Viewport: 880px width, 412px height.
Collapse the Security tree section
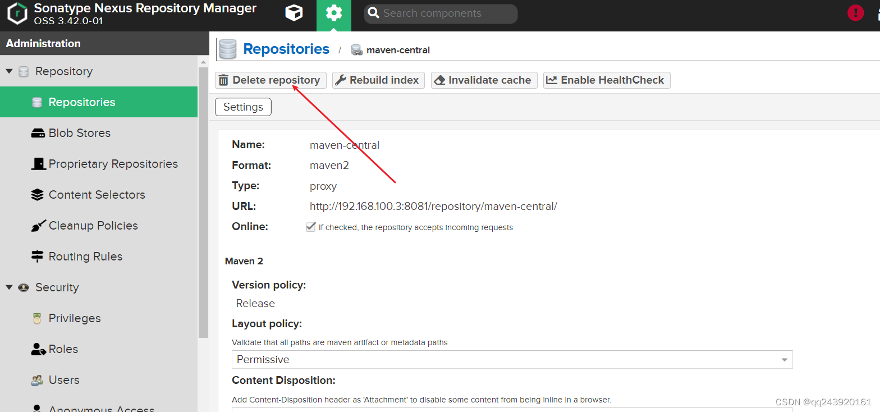click(x=9, y=287)
